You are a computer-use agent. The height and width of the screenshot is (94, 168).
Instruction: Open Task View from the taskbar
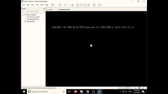pyautogui.click(x=69, y=92)
